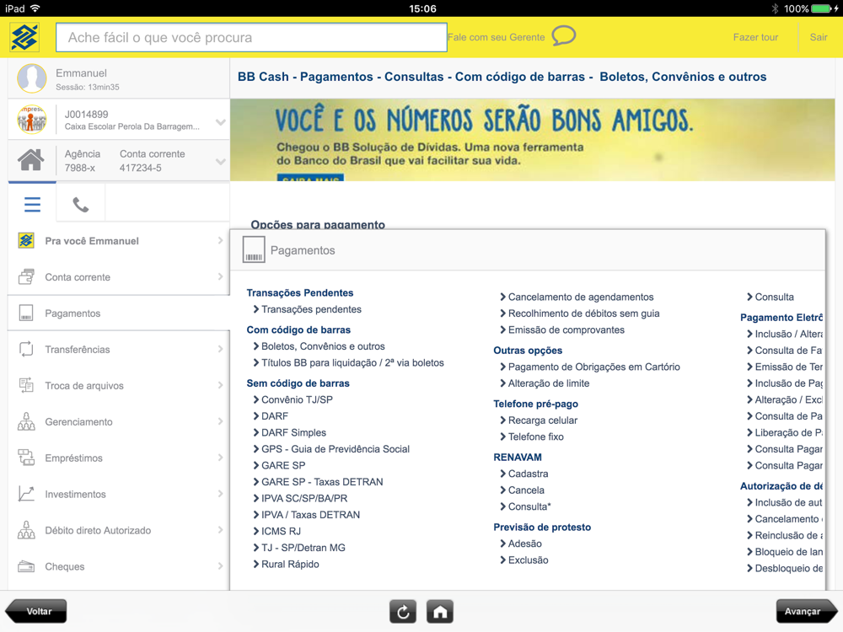Select the telephone tab icon

(81, 205)
